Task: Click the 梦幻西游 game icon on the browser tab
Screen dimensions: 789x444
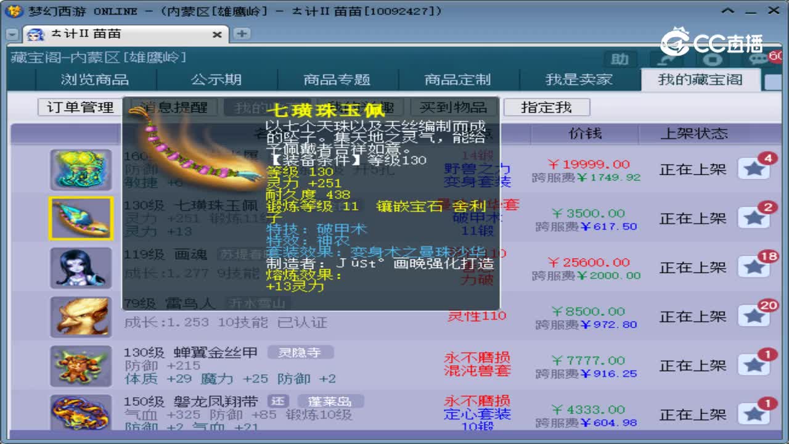Action: click(35, 33)
